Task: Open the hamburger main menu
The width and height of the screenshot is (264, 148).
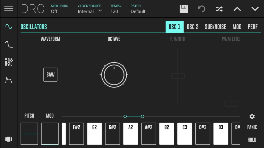Action: pos(9,8)
